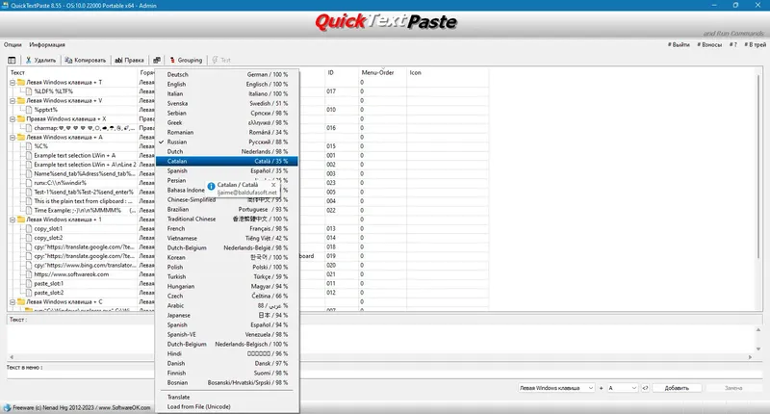Choose Bosnian in the language menu
The image size is (770, 414).
click(227, 382)
